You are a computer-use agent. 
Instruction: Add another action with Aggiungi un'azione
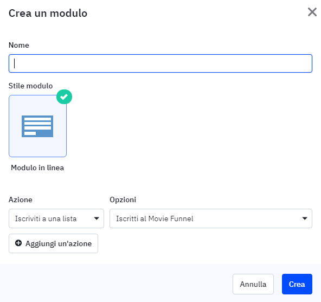(x=54, y=243)
